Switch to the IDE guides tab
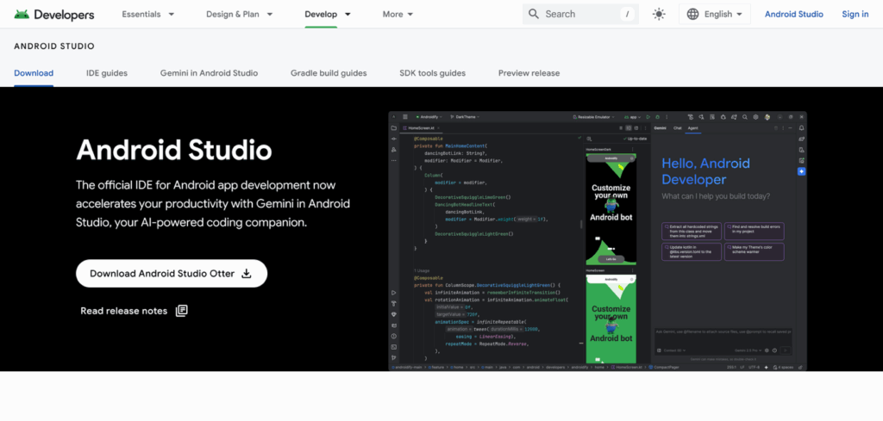This screenshot has width=883, height=421. (x=107, y=73)
